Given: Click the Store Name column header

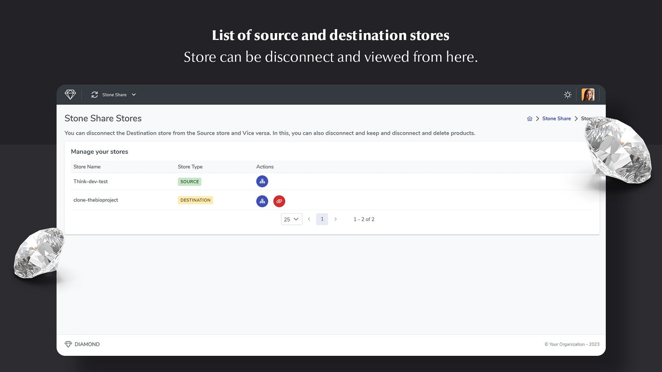Looking at the screenshot, I should coord(87,167).
